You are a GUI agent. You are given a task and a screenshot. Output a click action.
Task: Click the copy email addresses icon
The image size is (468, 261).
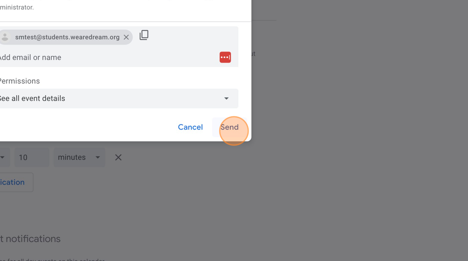pyautogui.click(x=144, y=35)
